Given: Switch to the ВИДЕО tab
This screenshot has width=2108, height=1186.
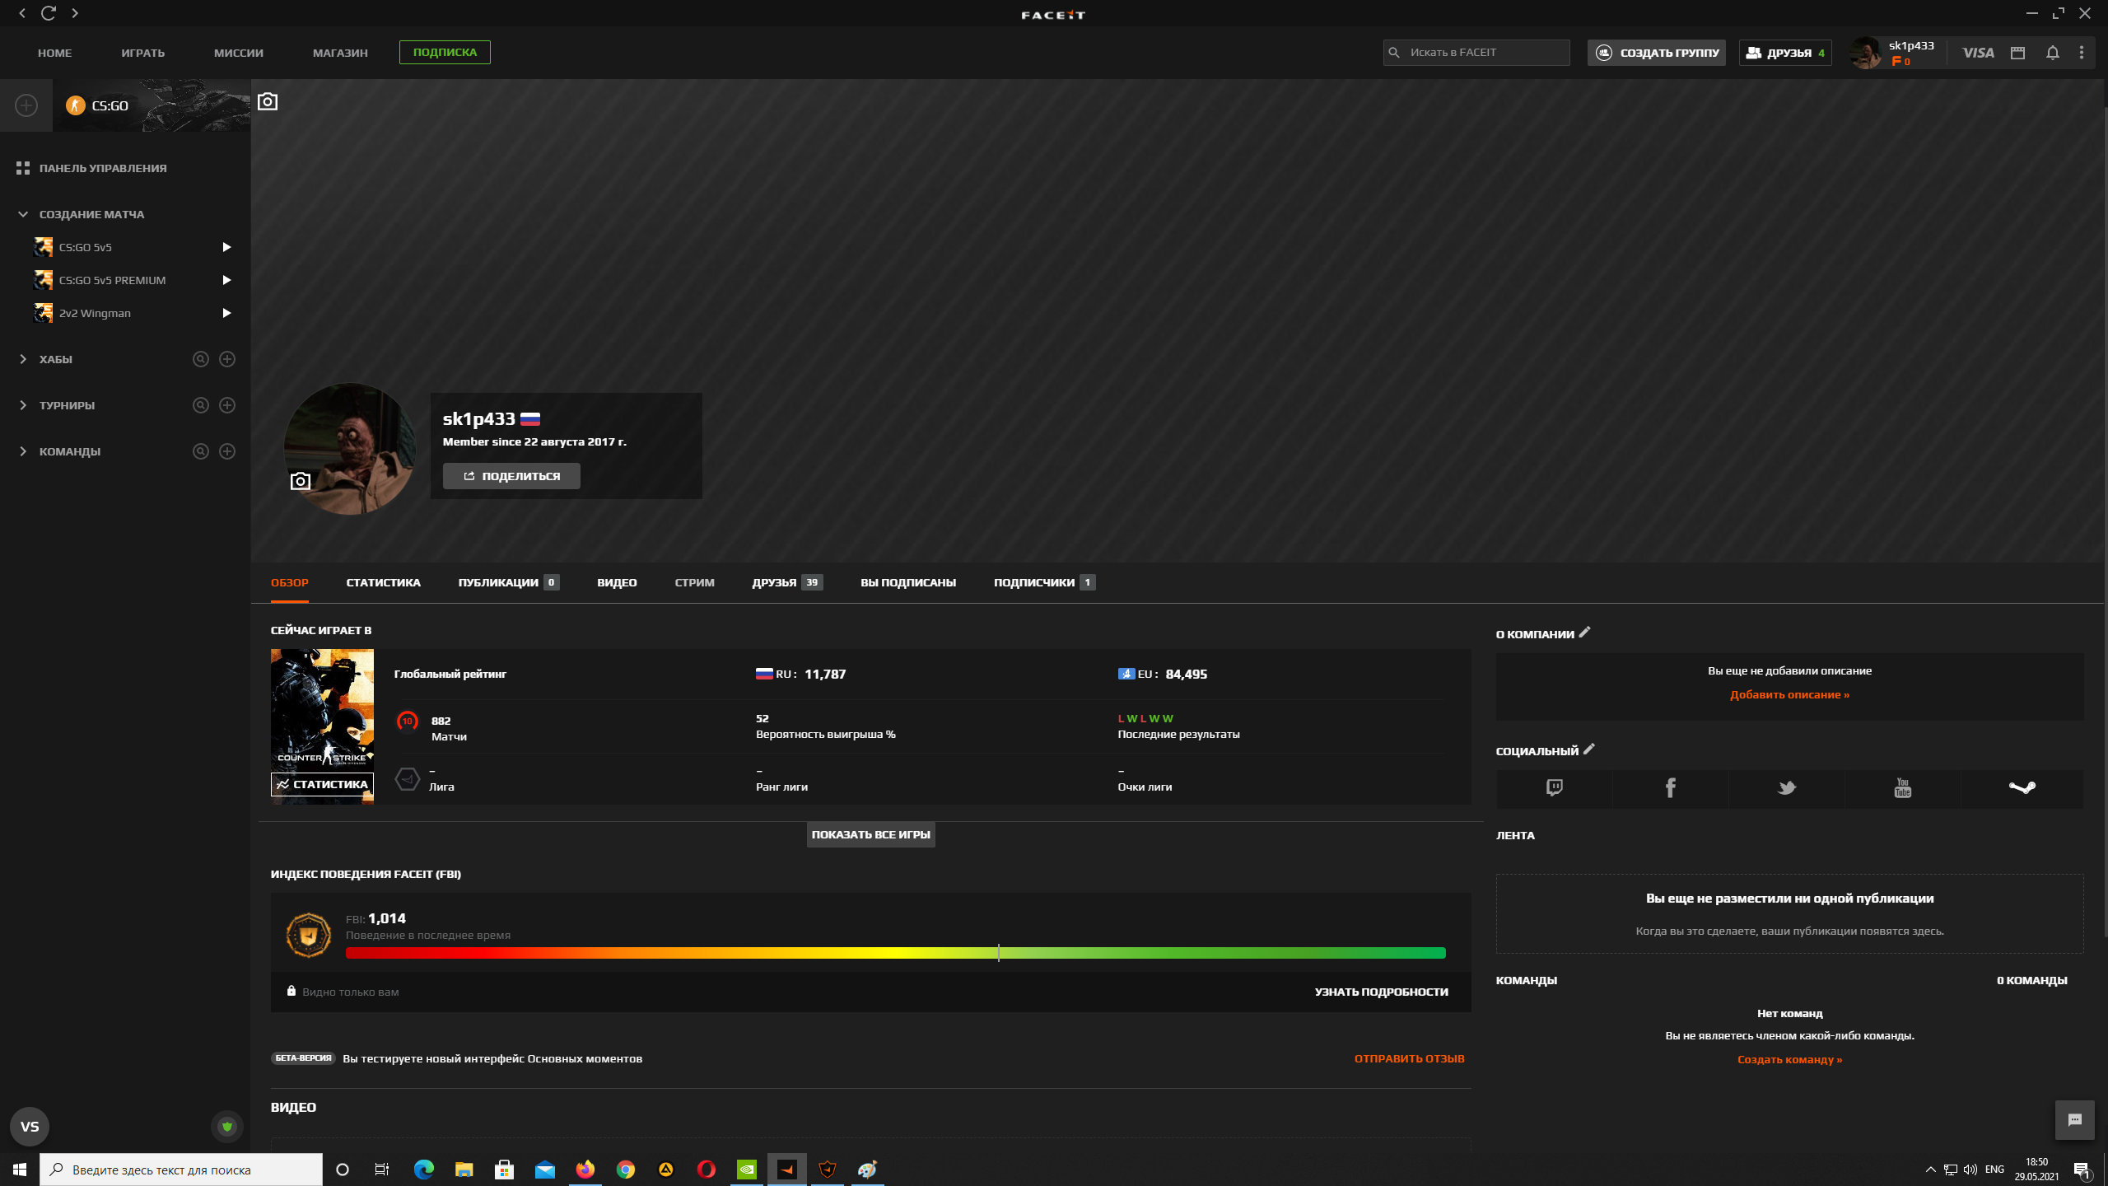Looking at the screenshot, I should pyautogui.click(x=617, y=582).
